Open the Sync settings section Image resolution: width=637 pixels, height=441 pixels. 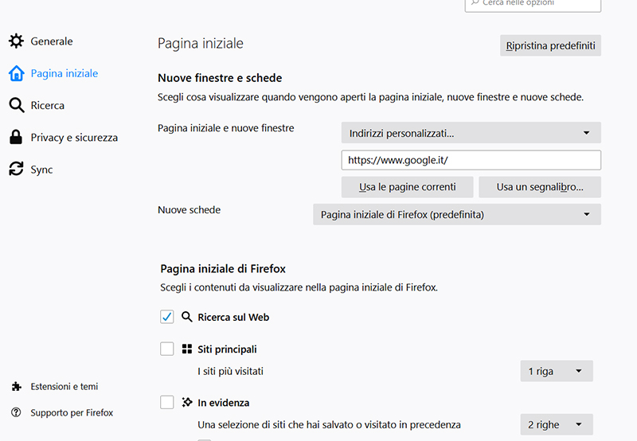[x=41, y=170]
